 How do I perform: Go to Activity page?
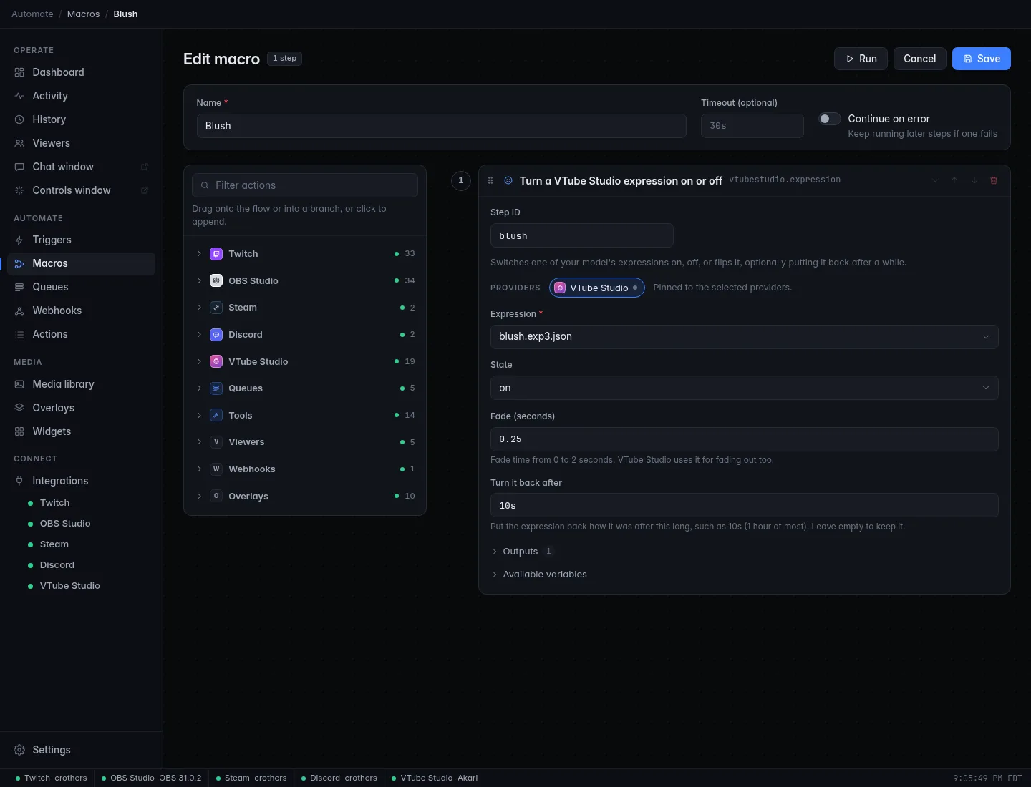(81, 96)
